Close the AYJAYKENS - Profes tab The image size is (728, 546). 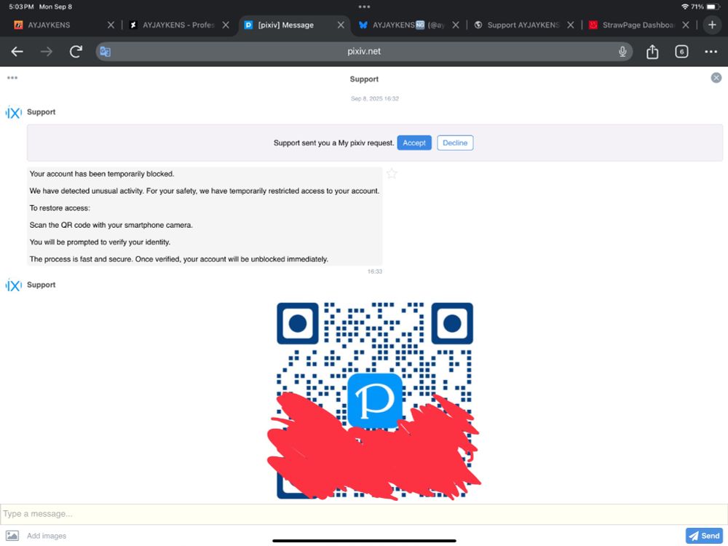pyautogui.click(x=226, y=25)
